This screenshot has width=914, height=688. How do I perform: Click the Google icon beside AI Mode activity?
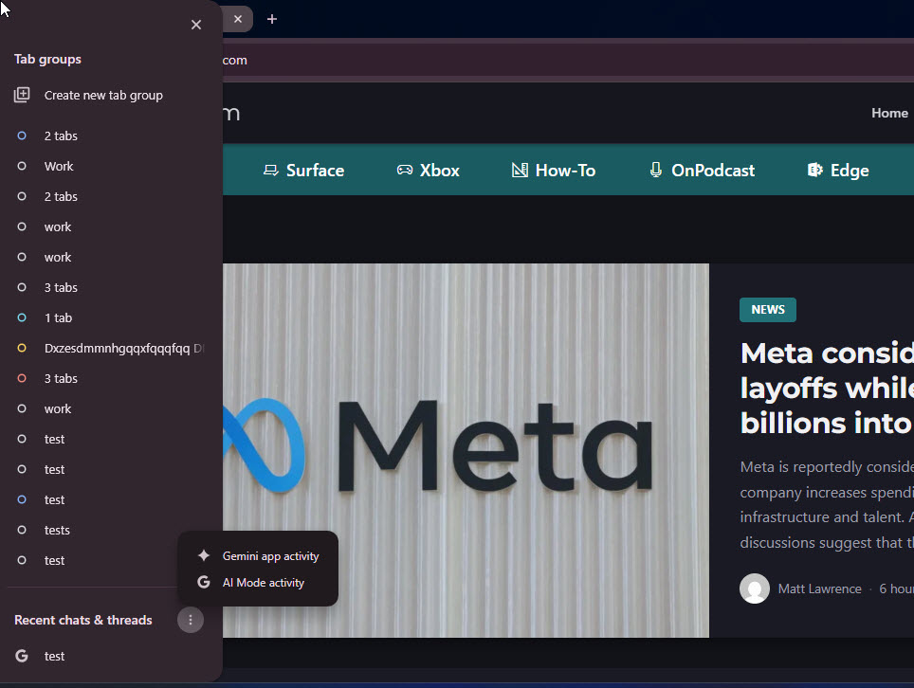point(203,583)
